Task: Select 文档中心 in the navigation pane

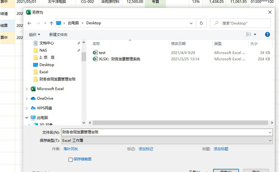Action: [47, 43]
